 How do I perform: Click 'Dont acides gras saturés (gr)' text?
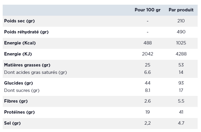[36, 73]
